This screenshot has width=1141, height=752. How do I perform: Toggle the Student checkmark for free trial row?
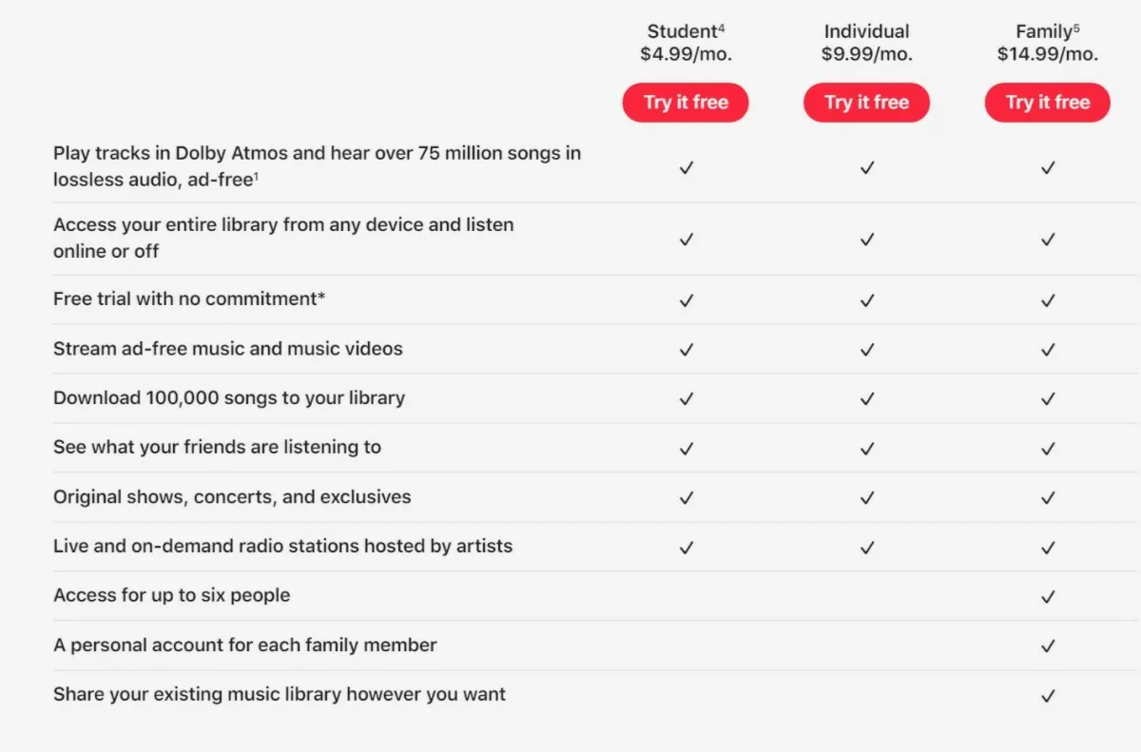[686, 299]
